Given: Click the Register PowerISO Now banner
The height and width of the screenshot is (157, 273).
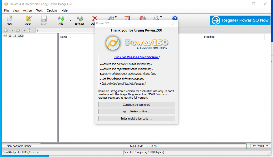Looking at the screenshot, I should pyautogui.click(x=240, y=20).
